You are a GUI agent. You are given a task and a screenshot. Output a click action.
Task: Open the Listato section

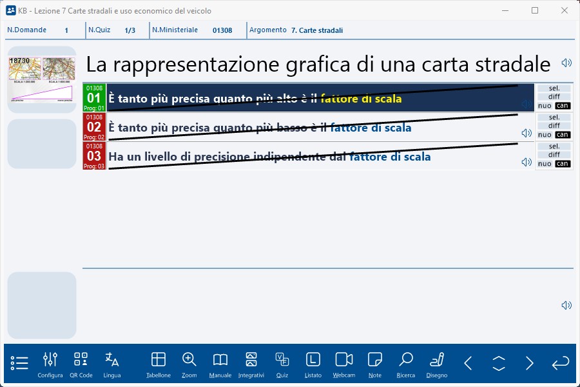(313, 363)
